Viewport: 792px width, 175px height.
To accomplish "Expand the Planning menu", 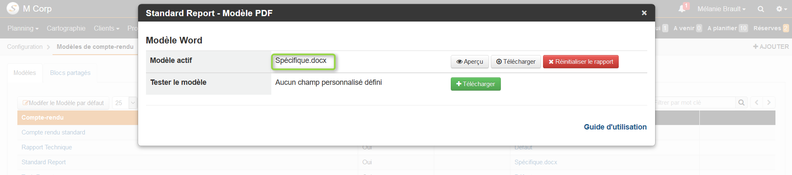I will click(x=23, y=28).
